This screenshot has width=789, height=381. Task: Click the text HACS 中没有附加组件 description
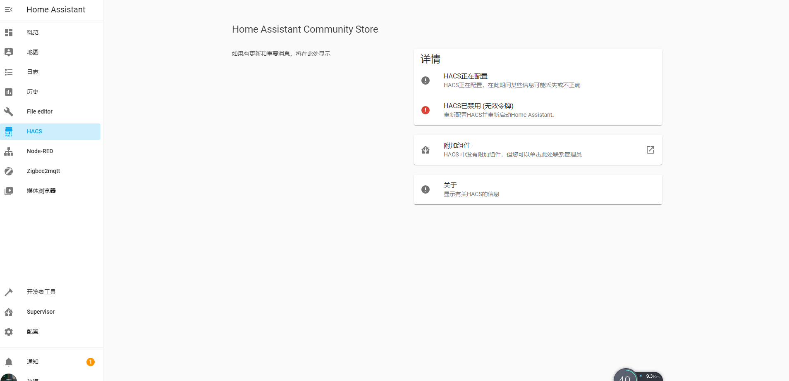click(x=513, y=154)
